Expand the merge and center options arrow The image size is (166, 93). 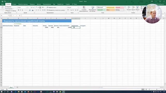click(66, 10)
